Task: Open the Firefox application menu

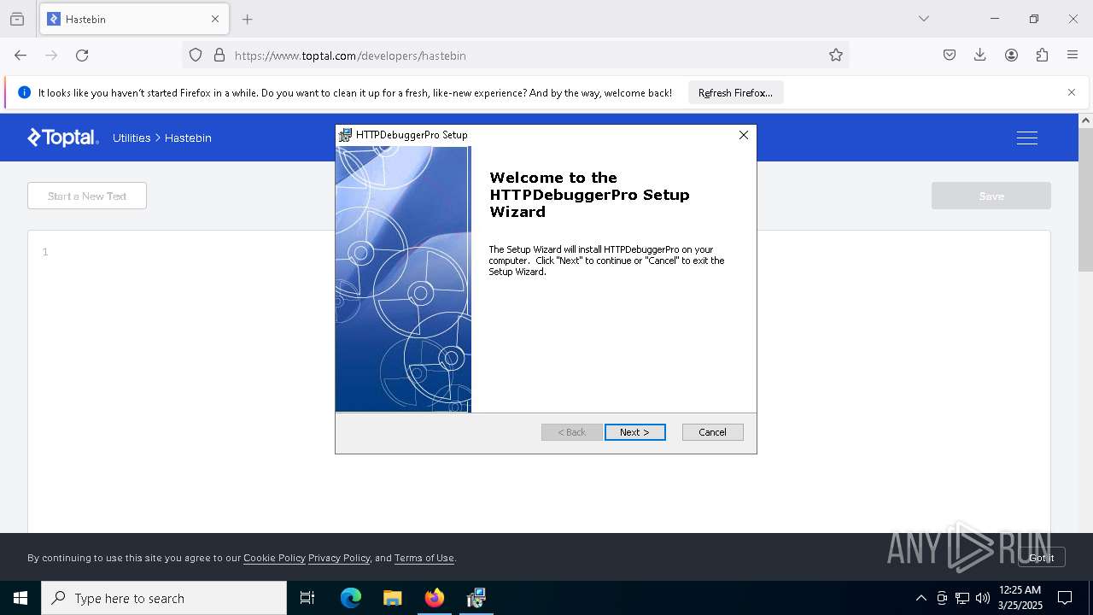Action: [1073, 56]
